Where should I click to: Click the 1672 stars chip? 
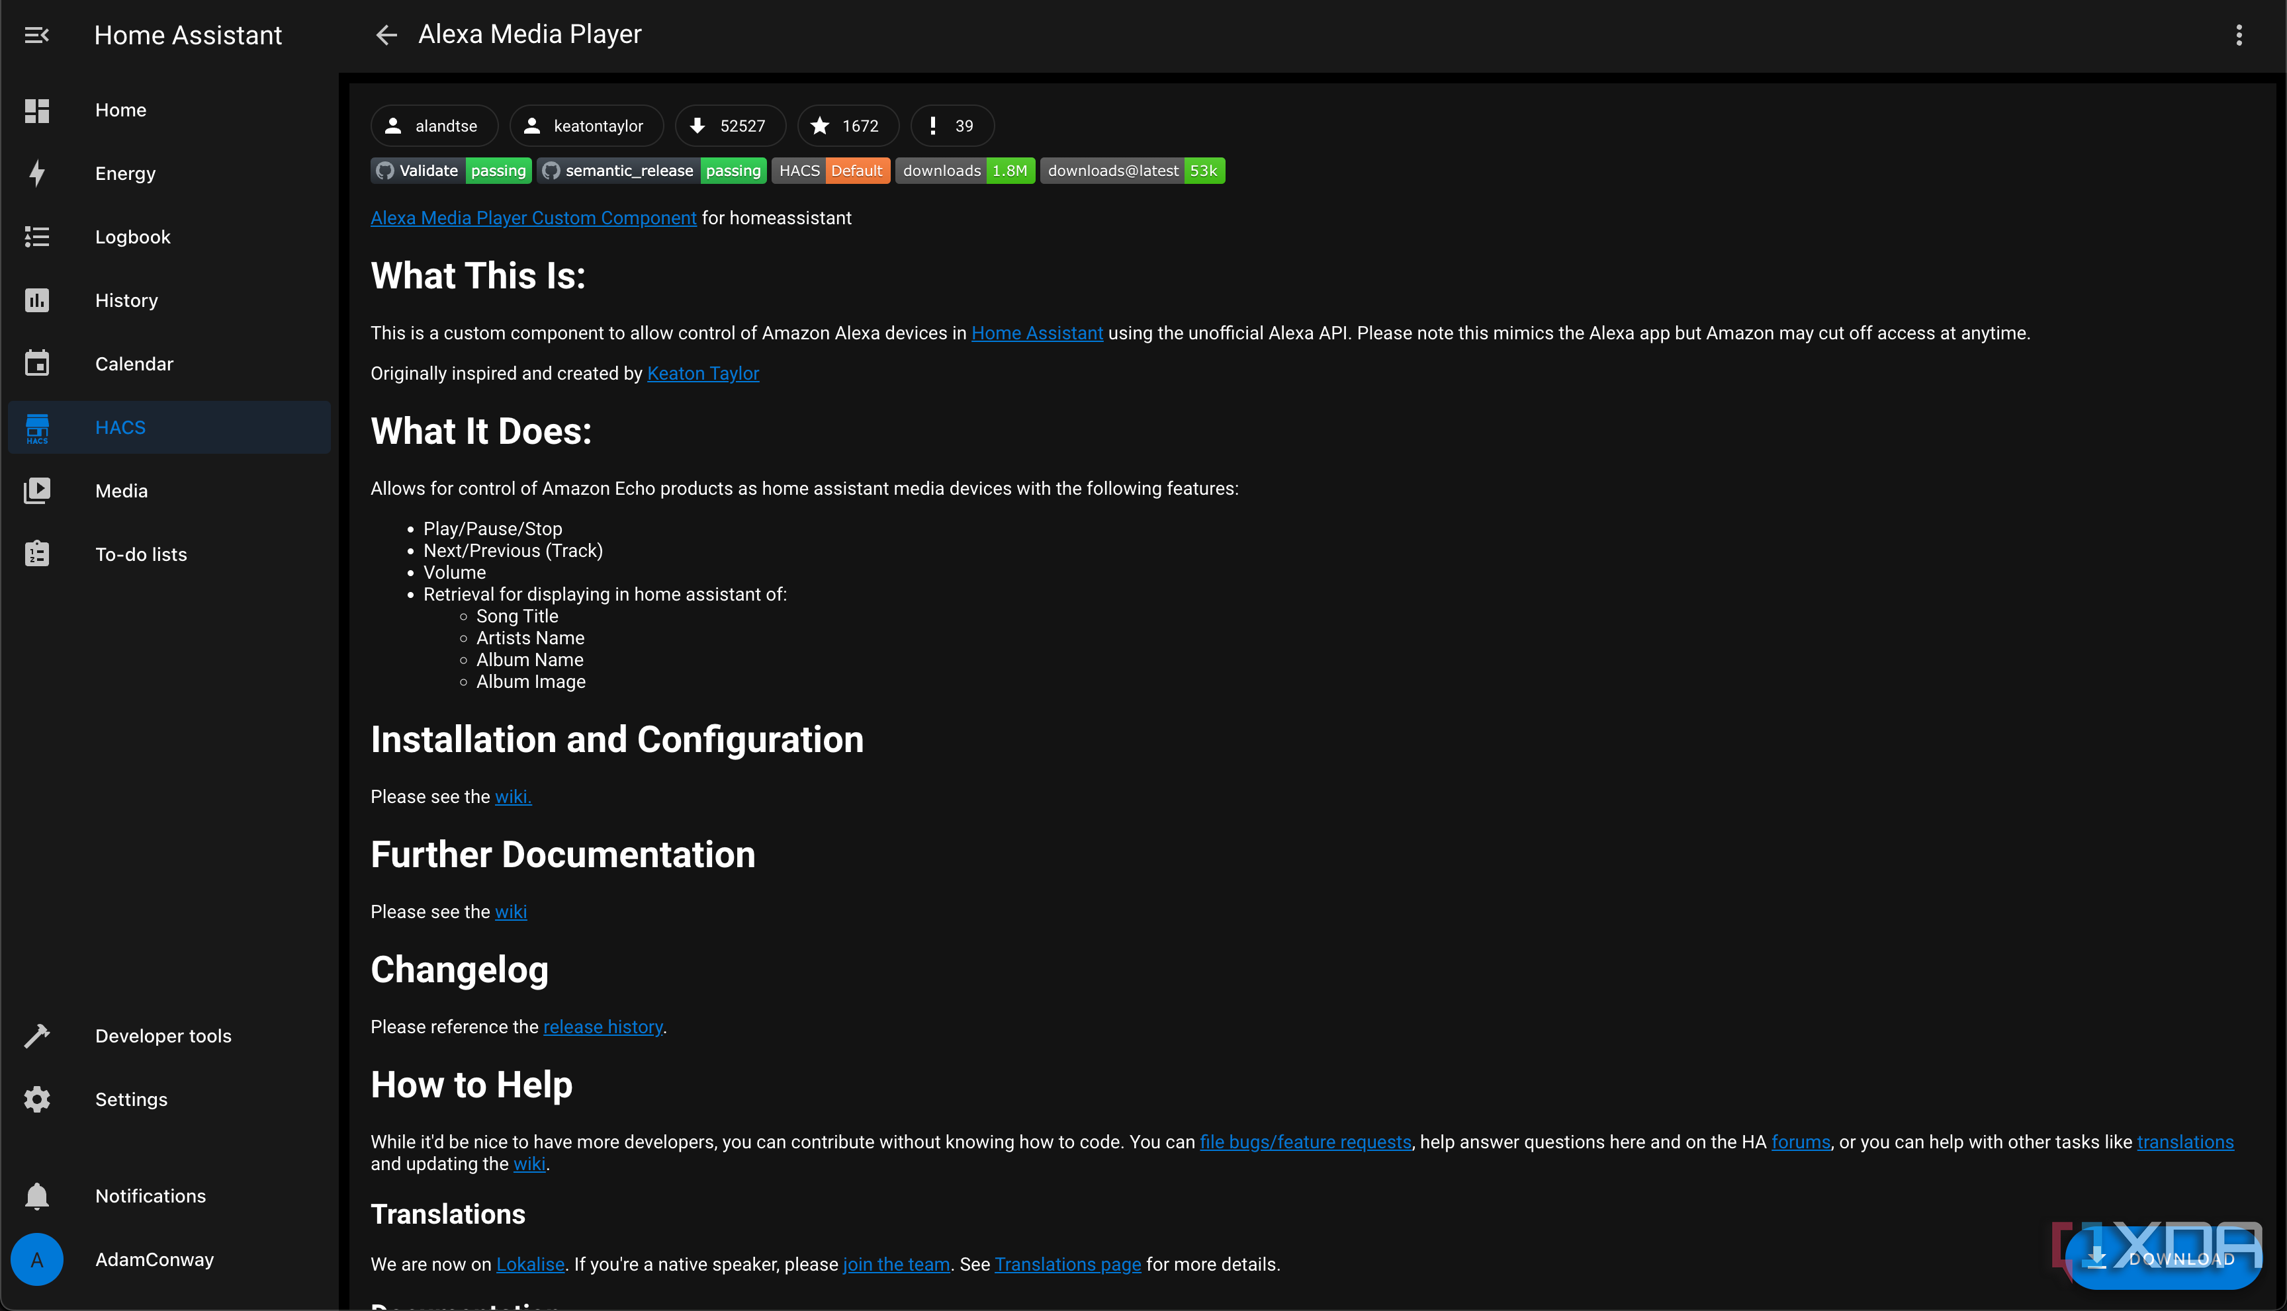848,126
